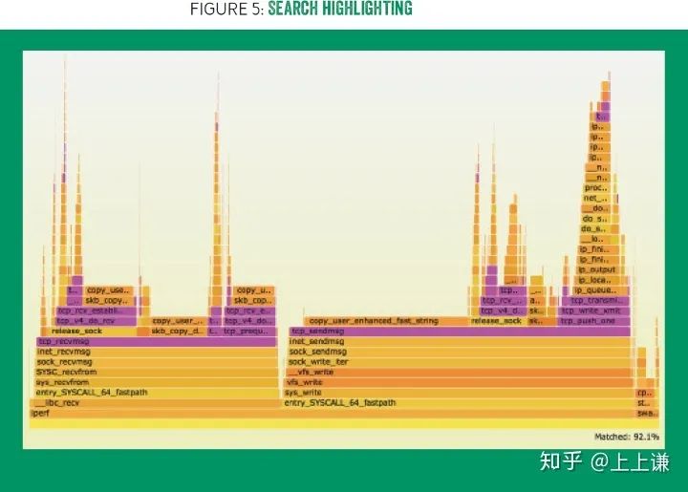Click the tcp_rcv_e.. frame above tcp_v4_do..
Screen dimensions: 688x492
250,310
